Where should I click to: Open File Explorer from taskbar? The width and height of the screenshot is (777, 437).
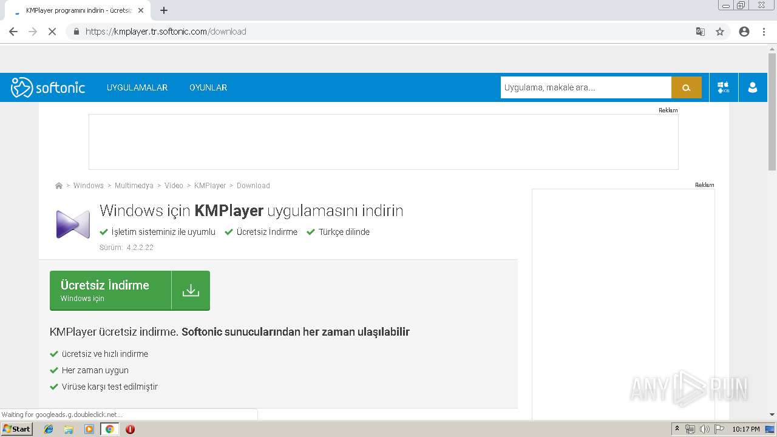click(x=69, y=429)
